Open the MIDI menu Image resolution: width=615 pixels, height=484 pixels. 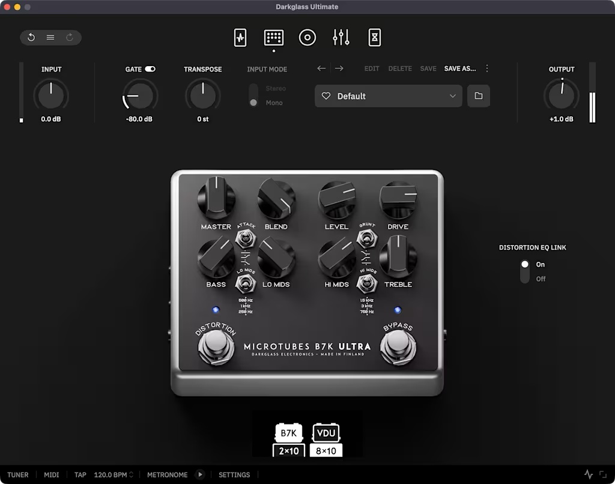52,475
